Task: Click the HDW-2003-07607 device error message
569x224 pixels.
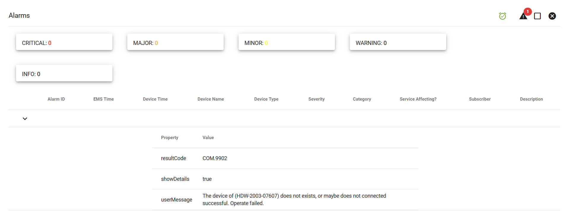Action: 294,199
